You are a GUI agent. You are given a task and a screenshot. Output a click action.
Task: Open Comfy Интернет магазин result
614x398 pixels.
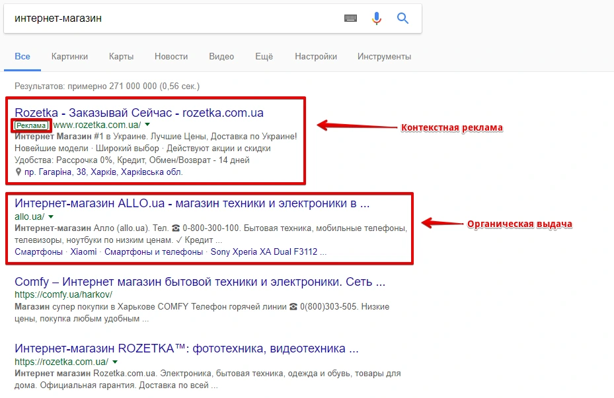200,282
